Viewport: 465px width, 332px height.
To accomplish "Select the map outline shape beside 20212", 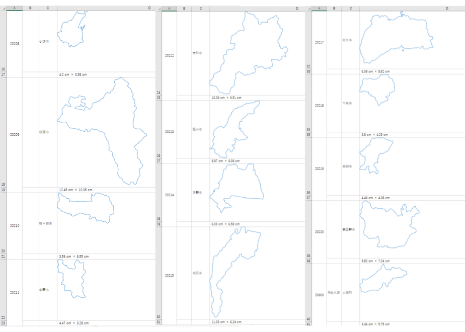I will (x=249, y=53).
